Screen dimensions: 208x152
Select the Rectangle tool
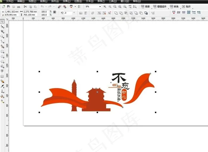pos(2,52)
